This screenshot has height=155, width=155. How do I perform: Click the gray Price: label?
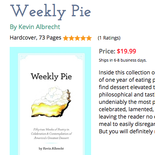pos(107,51)
